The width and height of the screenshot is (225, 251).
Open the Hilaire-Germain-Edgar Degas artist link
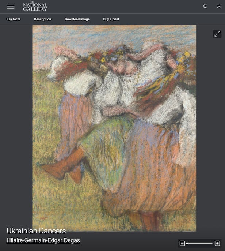(43, 240)
